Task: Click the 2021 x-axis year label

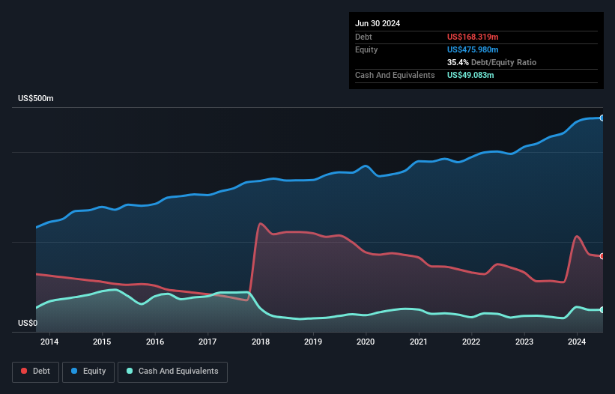Action: tap(419, 342)
